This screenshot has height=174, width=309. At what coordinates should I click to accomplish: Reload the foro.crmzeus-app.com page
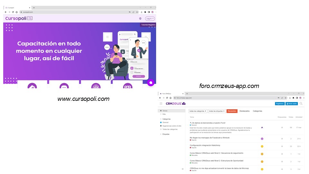point(167,98)
